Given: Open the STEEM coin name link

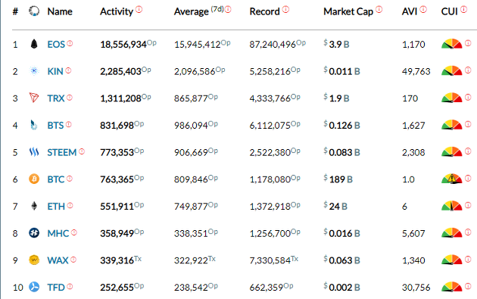Looking at the screenshot, I should click(x=62, y=152).
